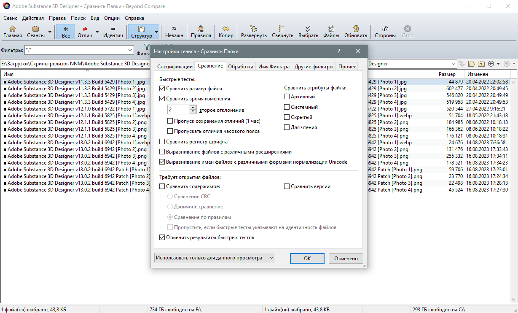Image resolution: width=518 pixels, height=313 pixels.
Task: Click the Изменен column header
Action: tap(486, 74)
